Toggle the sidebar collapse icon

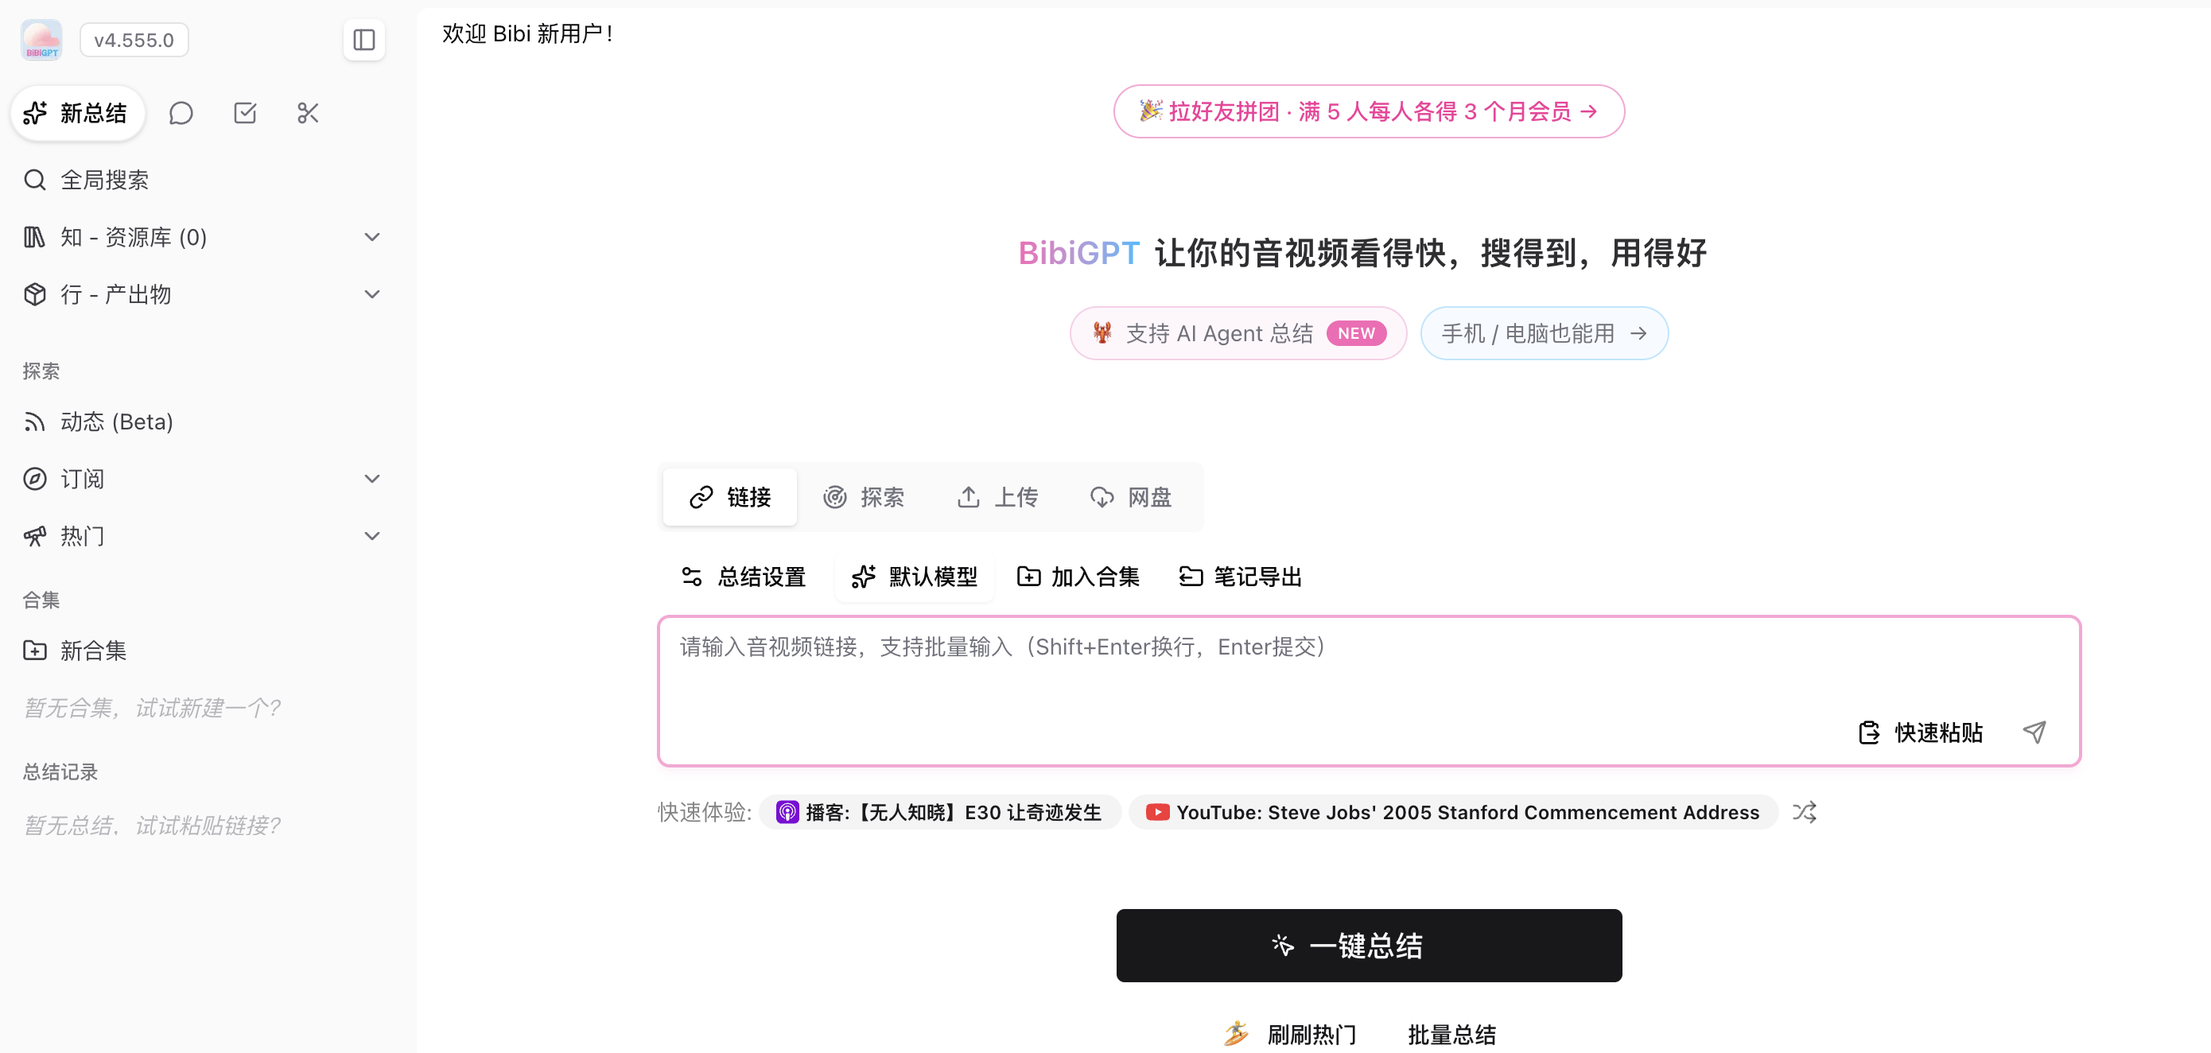[x=364, y=40]
